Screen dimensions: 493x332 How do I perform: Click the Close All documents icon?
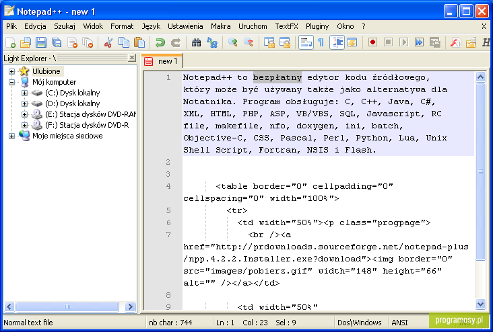[x=88, y=42]
